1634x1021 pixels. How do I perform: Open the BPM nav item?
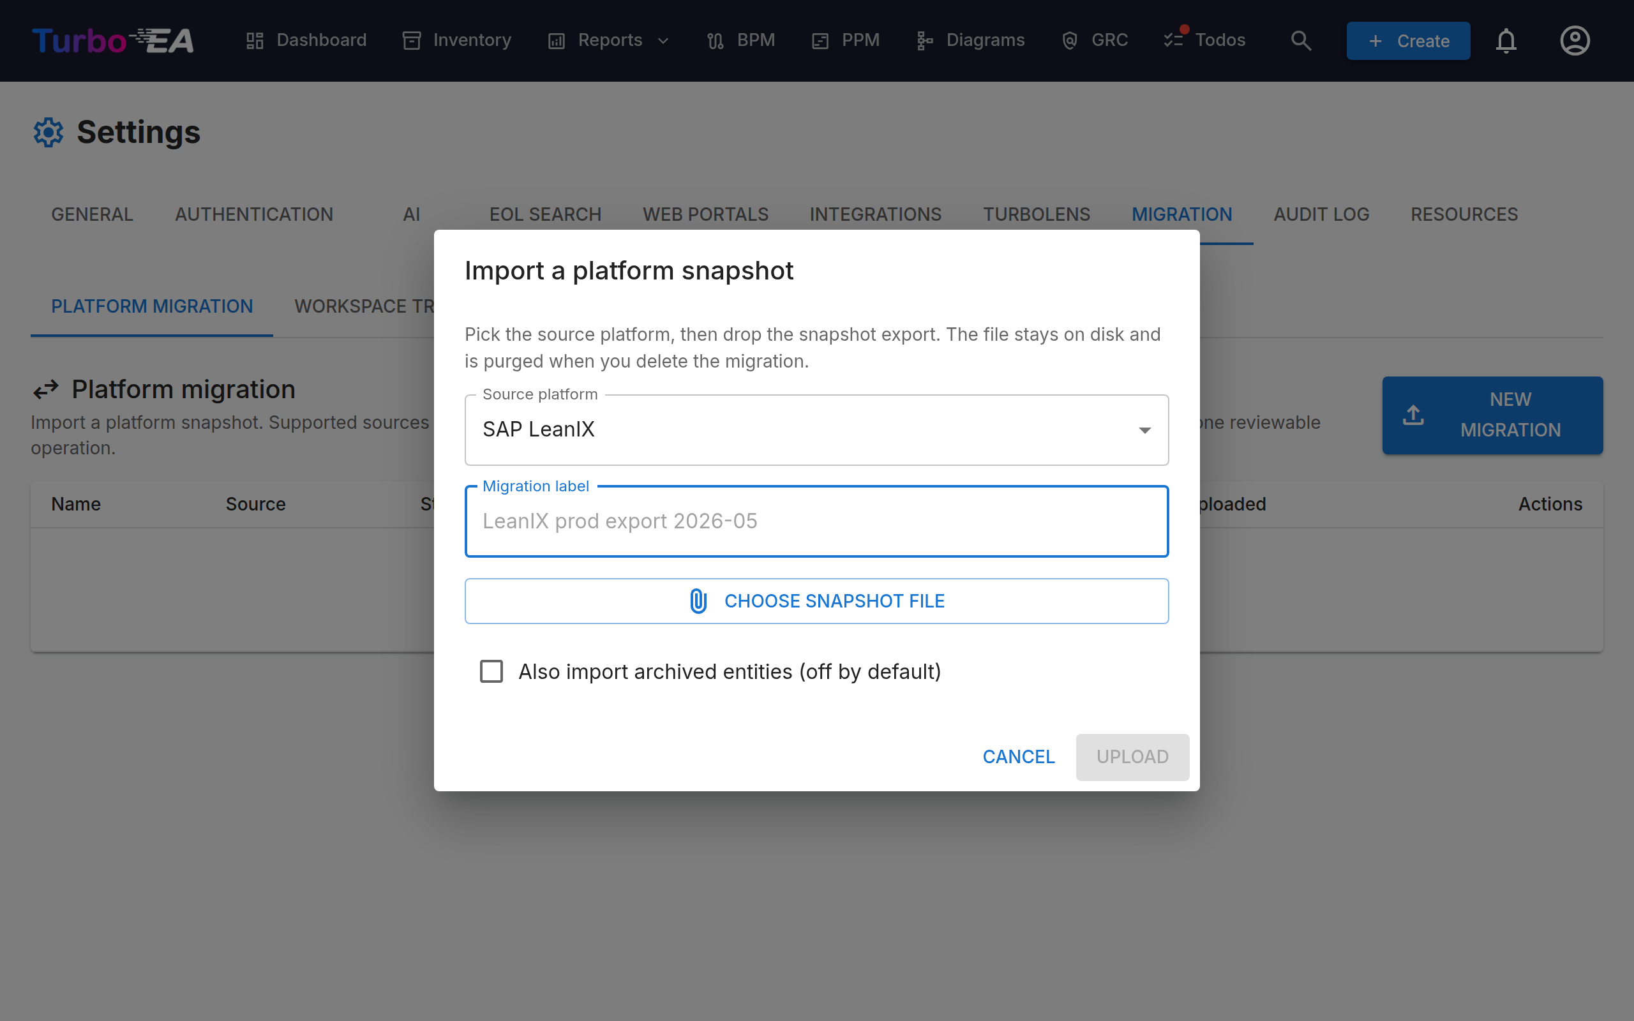pos(740,40)
